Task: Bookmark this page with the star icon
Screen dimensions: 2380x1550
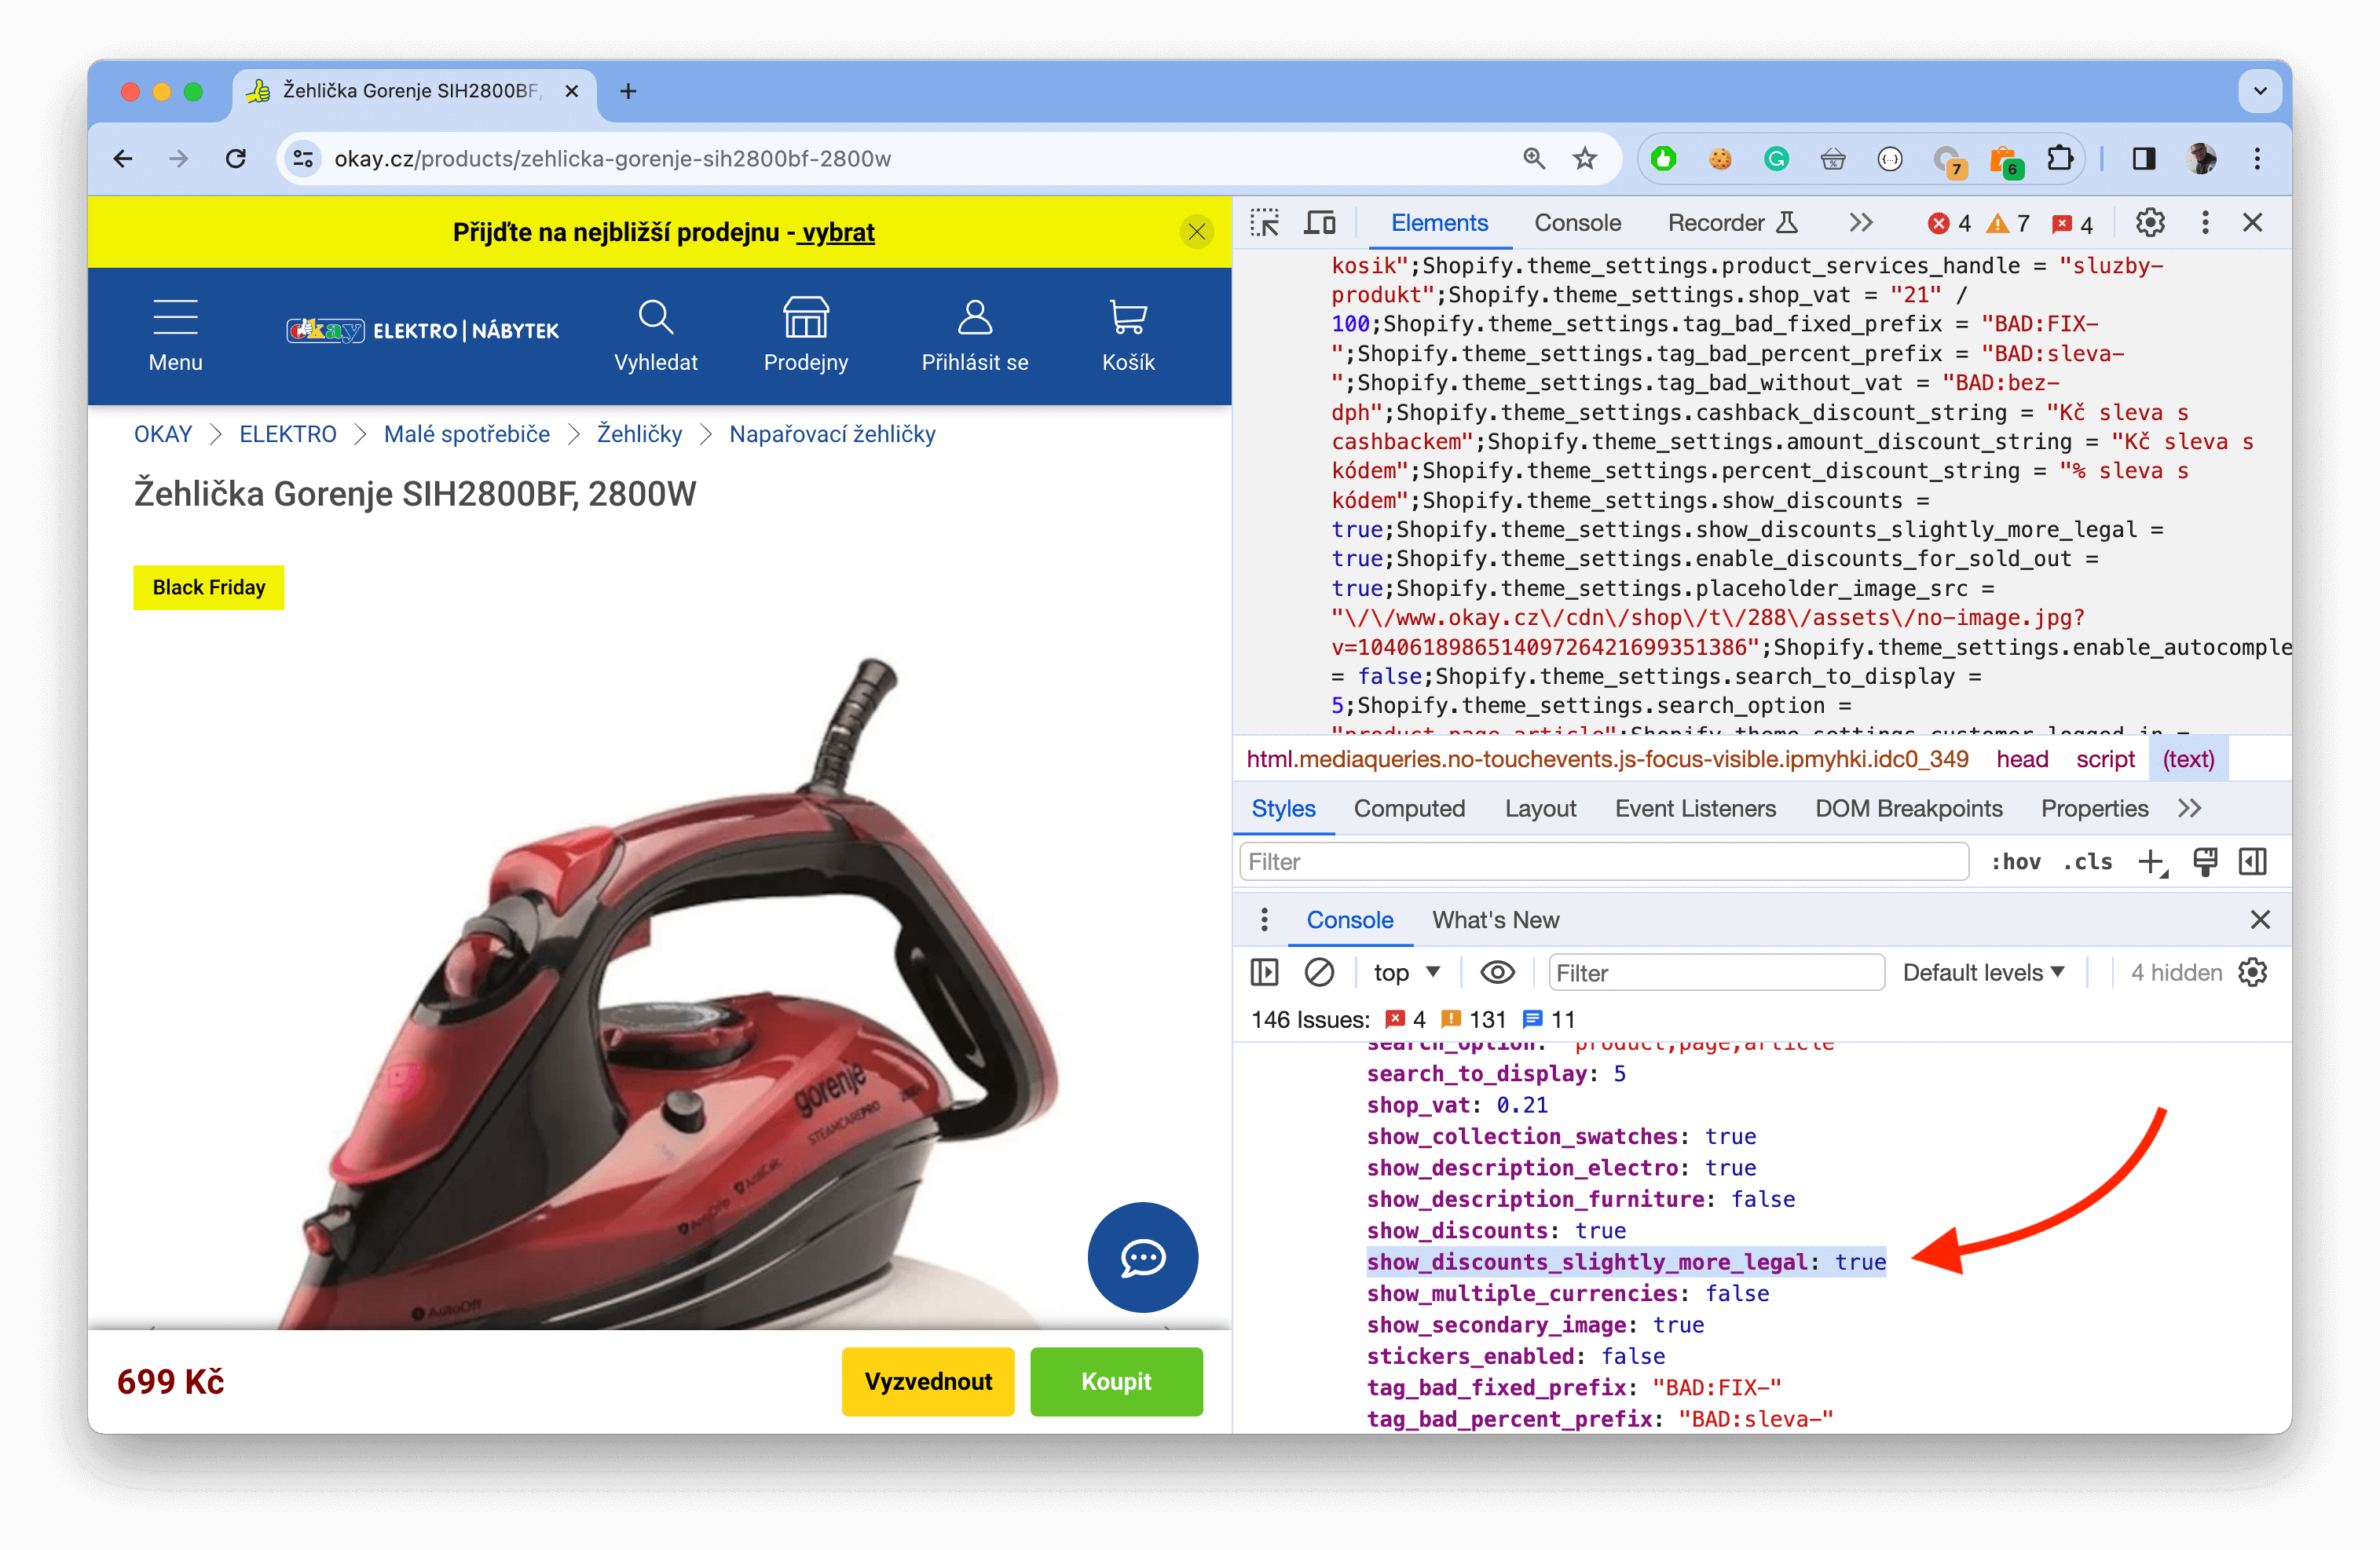Action: (x=1585, y=159)
